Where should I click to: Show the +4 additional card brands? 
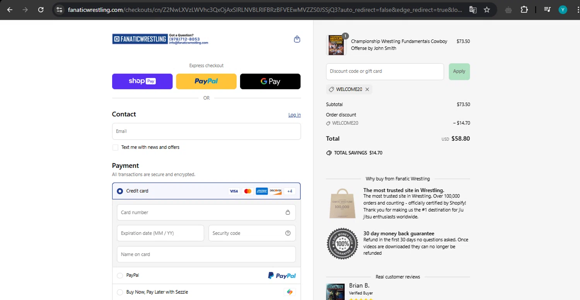290,191
